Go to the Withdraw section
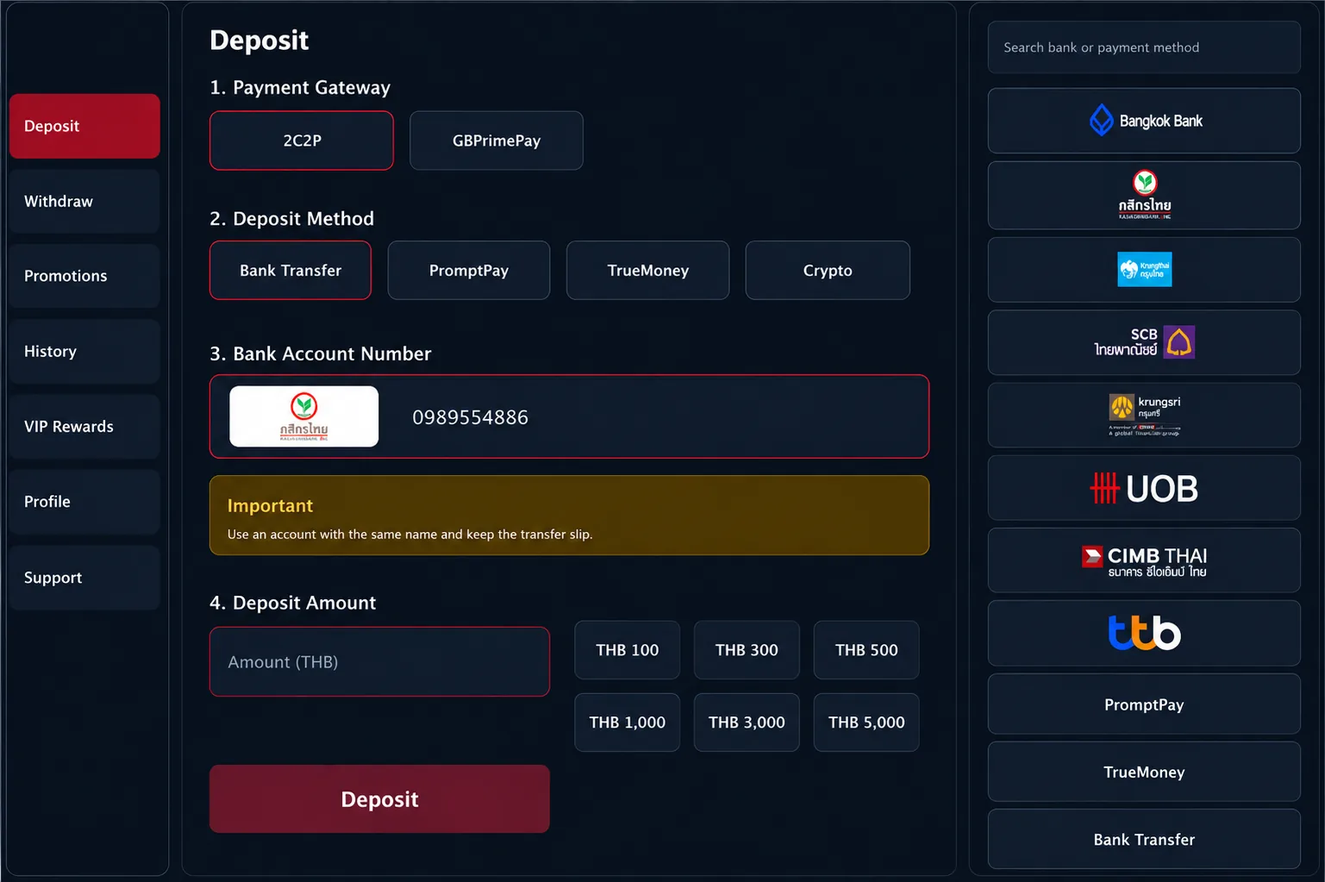The image size is (1325, 882). 84,201
